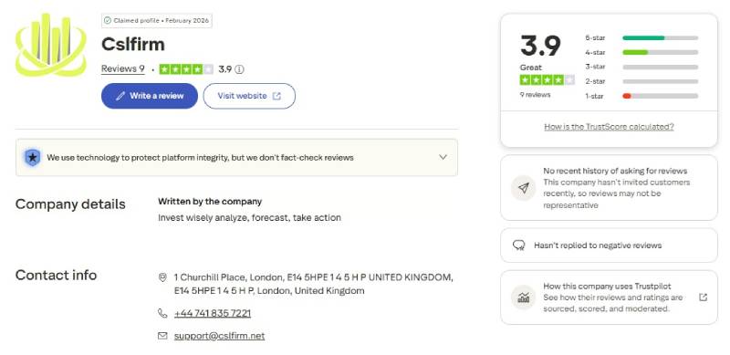
Task: Click the Write a review button
Action: click(150, 96)
